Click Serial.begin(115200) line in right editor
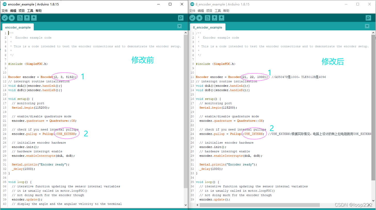Viewport: 376px width, 210px height. (218, 108)
